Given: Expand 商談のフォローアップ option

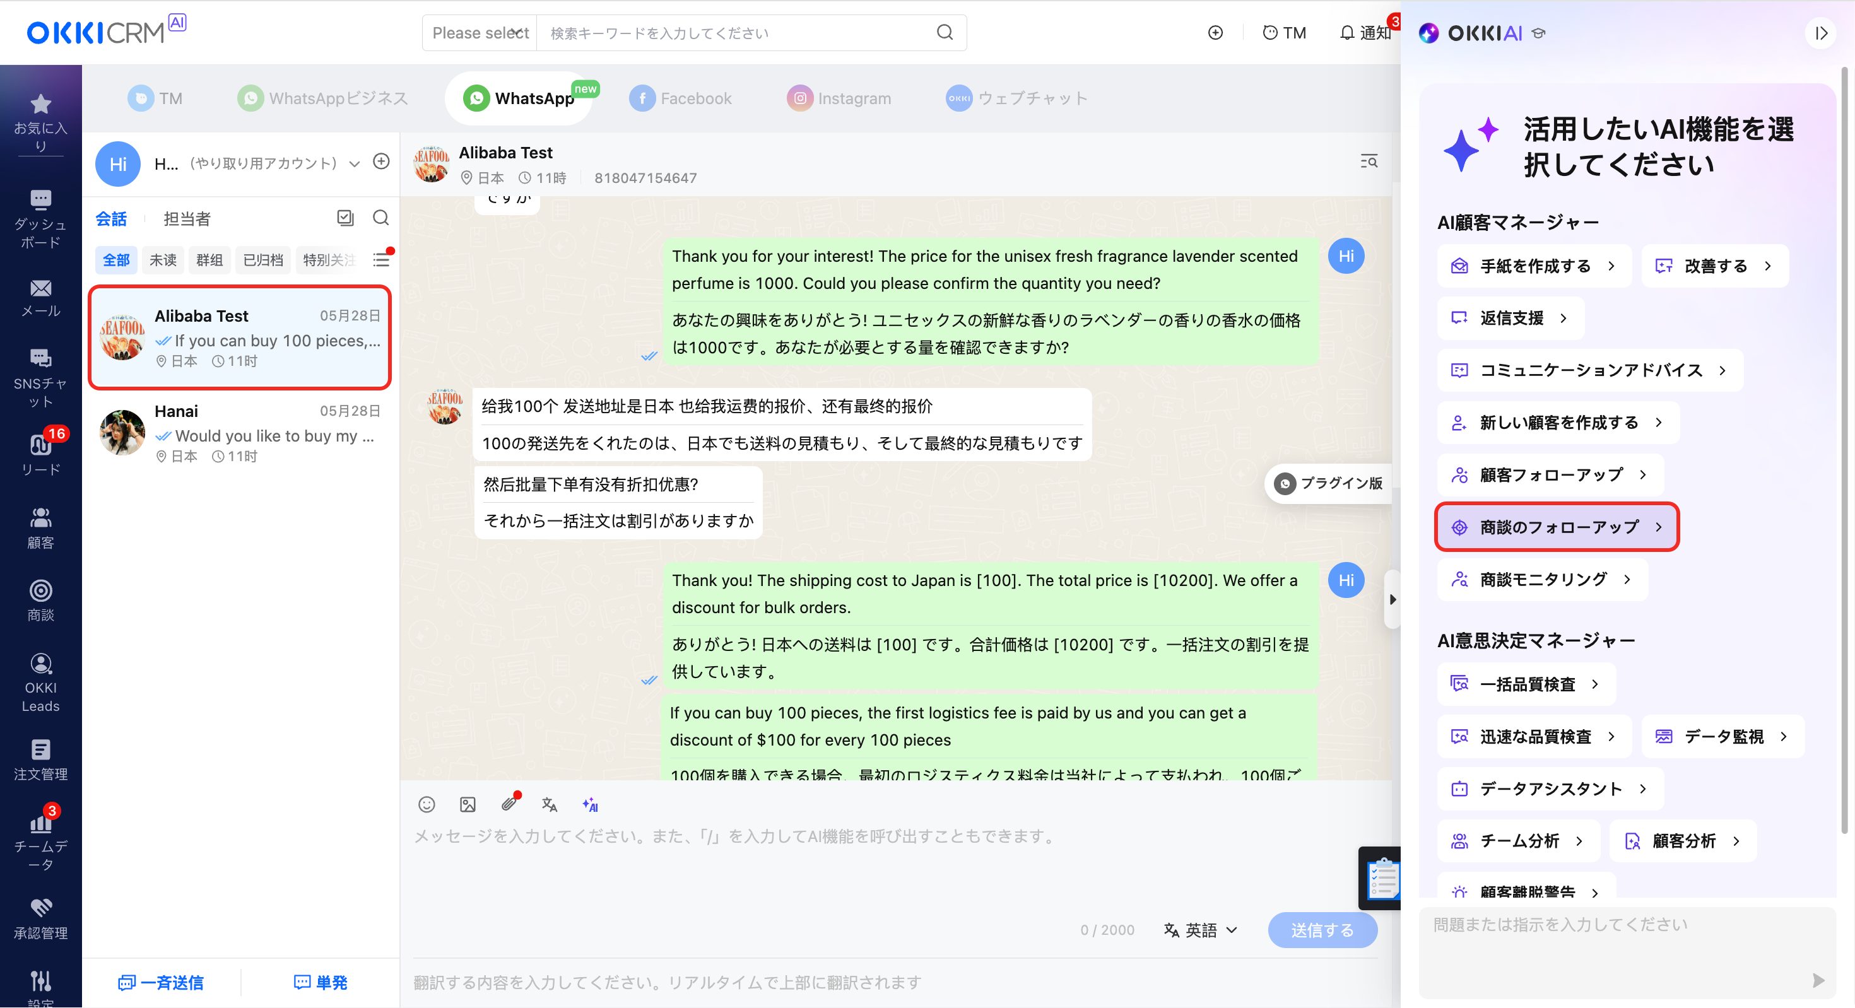Looking at the screenshot, I should coord(1558,527).
